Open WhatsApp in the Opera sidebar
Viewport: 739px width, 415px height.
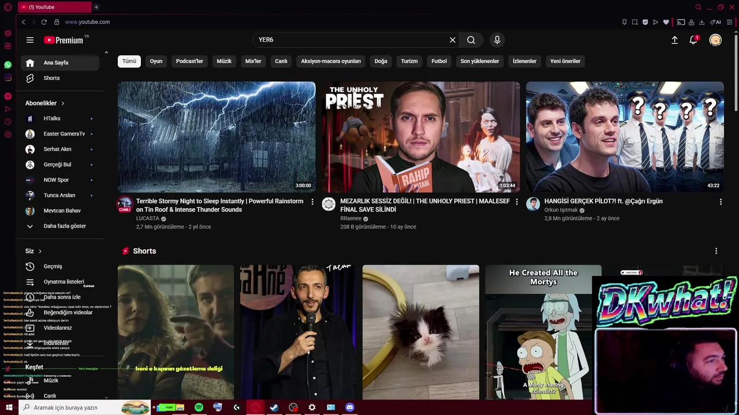8,65
